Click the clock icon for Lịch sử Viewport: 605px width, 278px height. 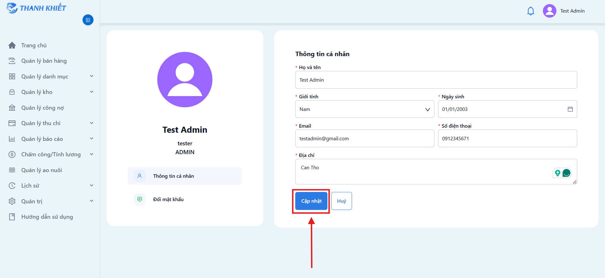[12, 186]
